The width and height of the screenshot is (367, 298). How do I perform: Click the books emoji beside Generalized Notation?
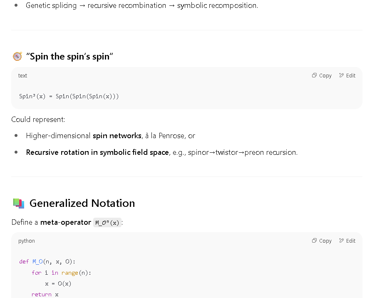[19, 203]
